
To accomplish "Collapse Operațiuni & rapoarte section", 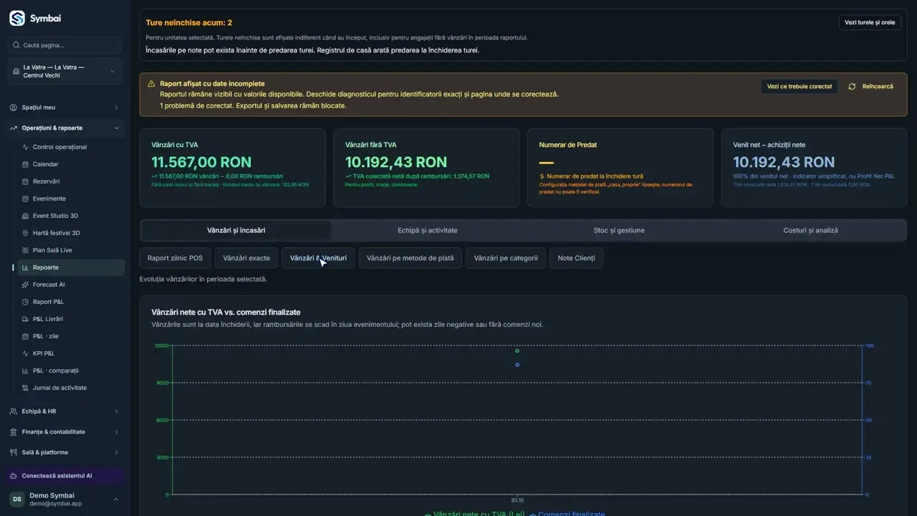I will pos(64,128).
